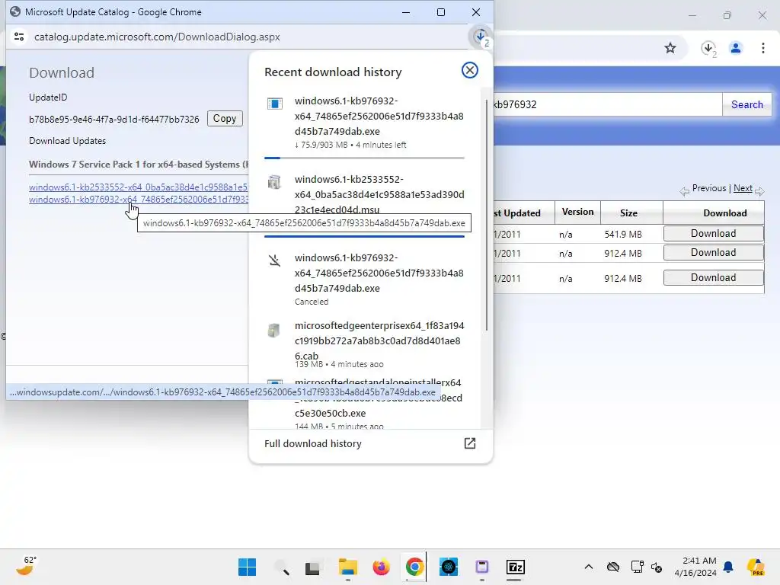Open taskbar Search
Screen dimensions: 780x585
[x=282, y=567]
